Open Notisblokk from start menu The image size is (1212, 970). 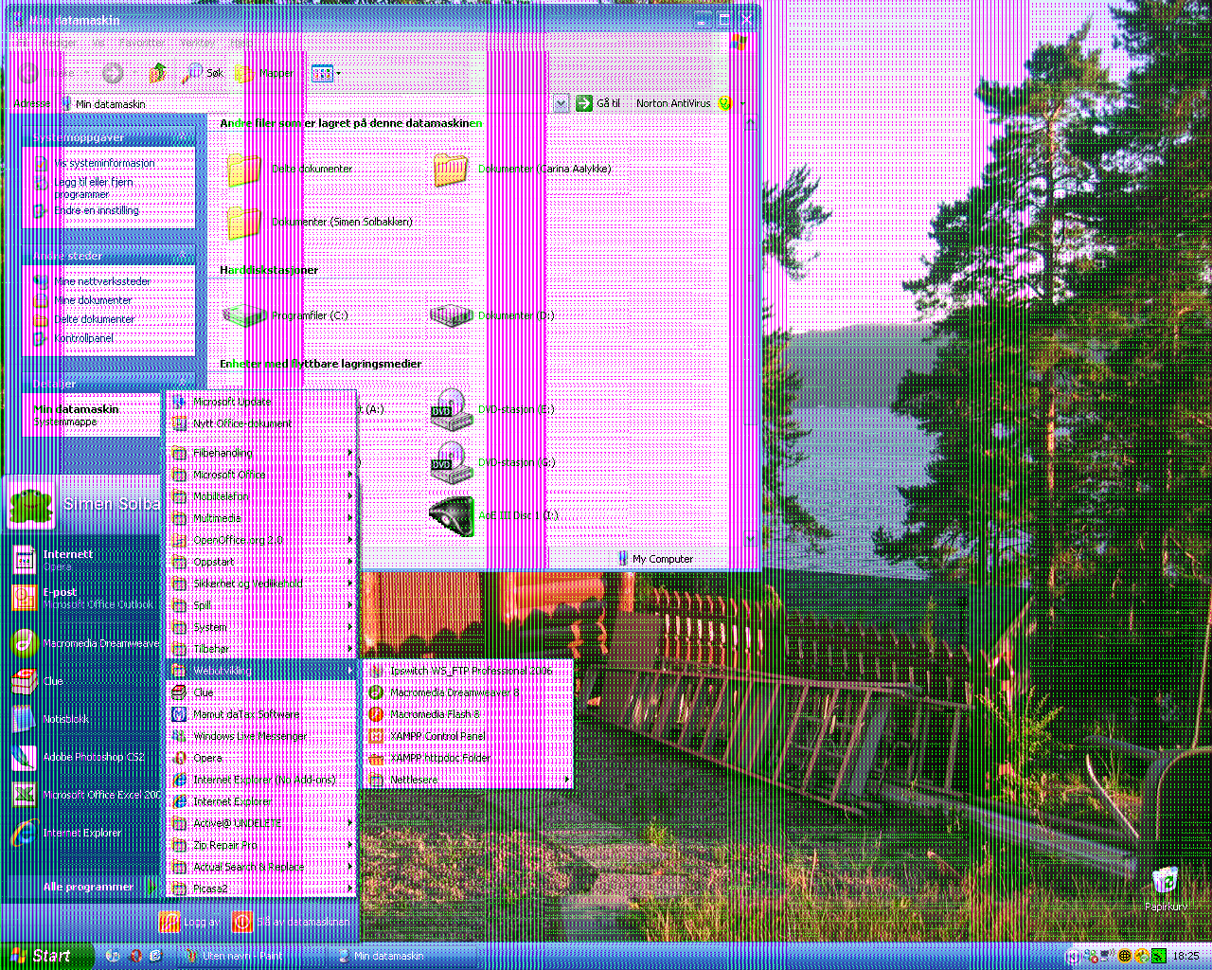point(83,719)
